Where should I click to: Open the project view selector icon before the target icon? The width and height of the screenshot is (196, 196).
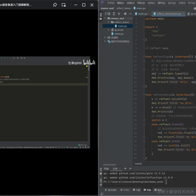[x=106, y=14]
